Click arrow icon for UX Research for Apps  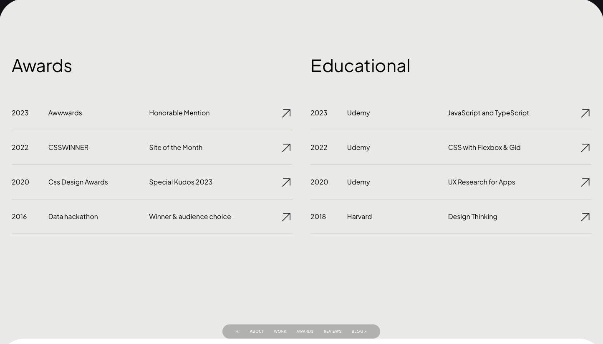(x=585, y=182)
